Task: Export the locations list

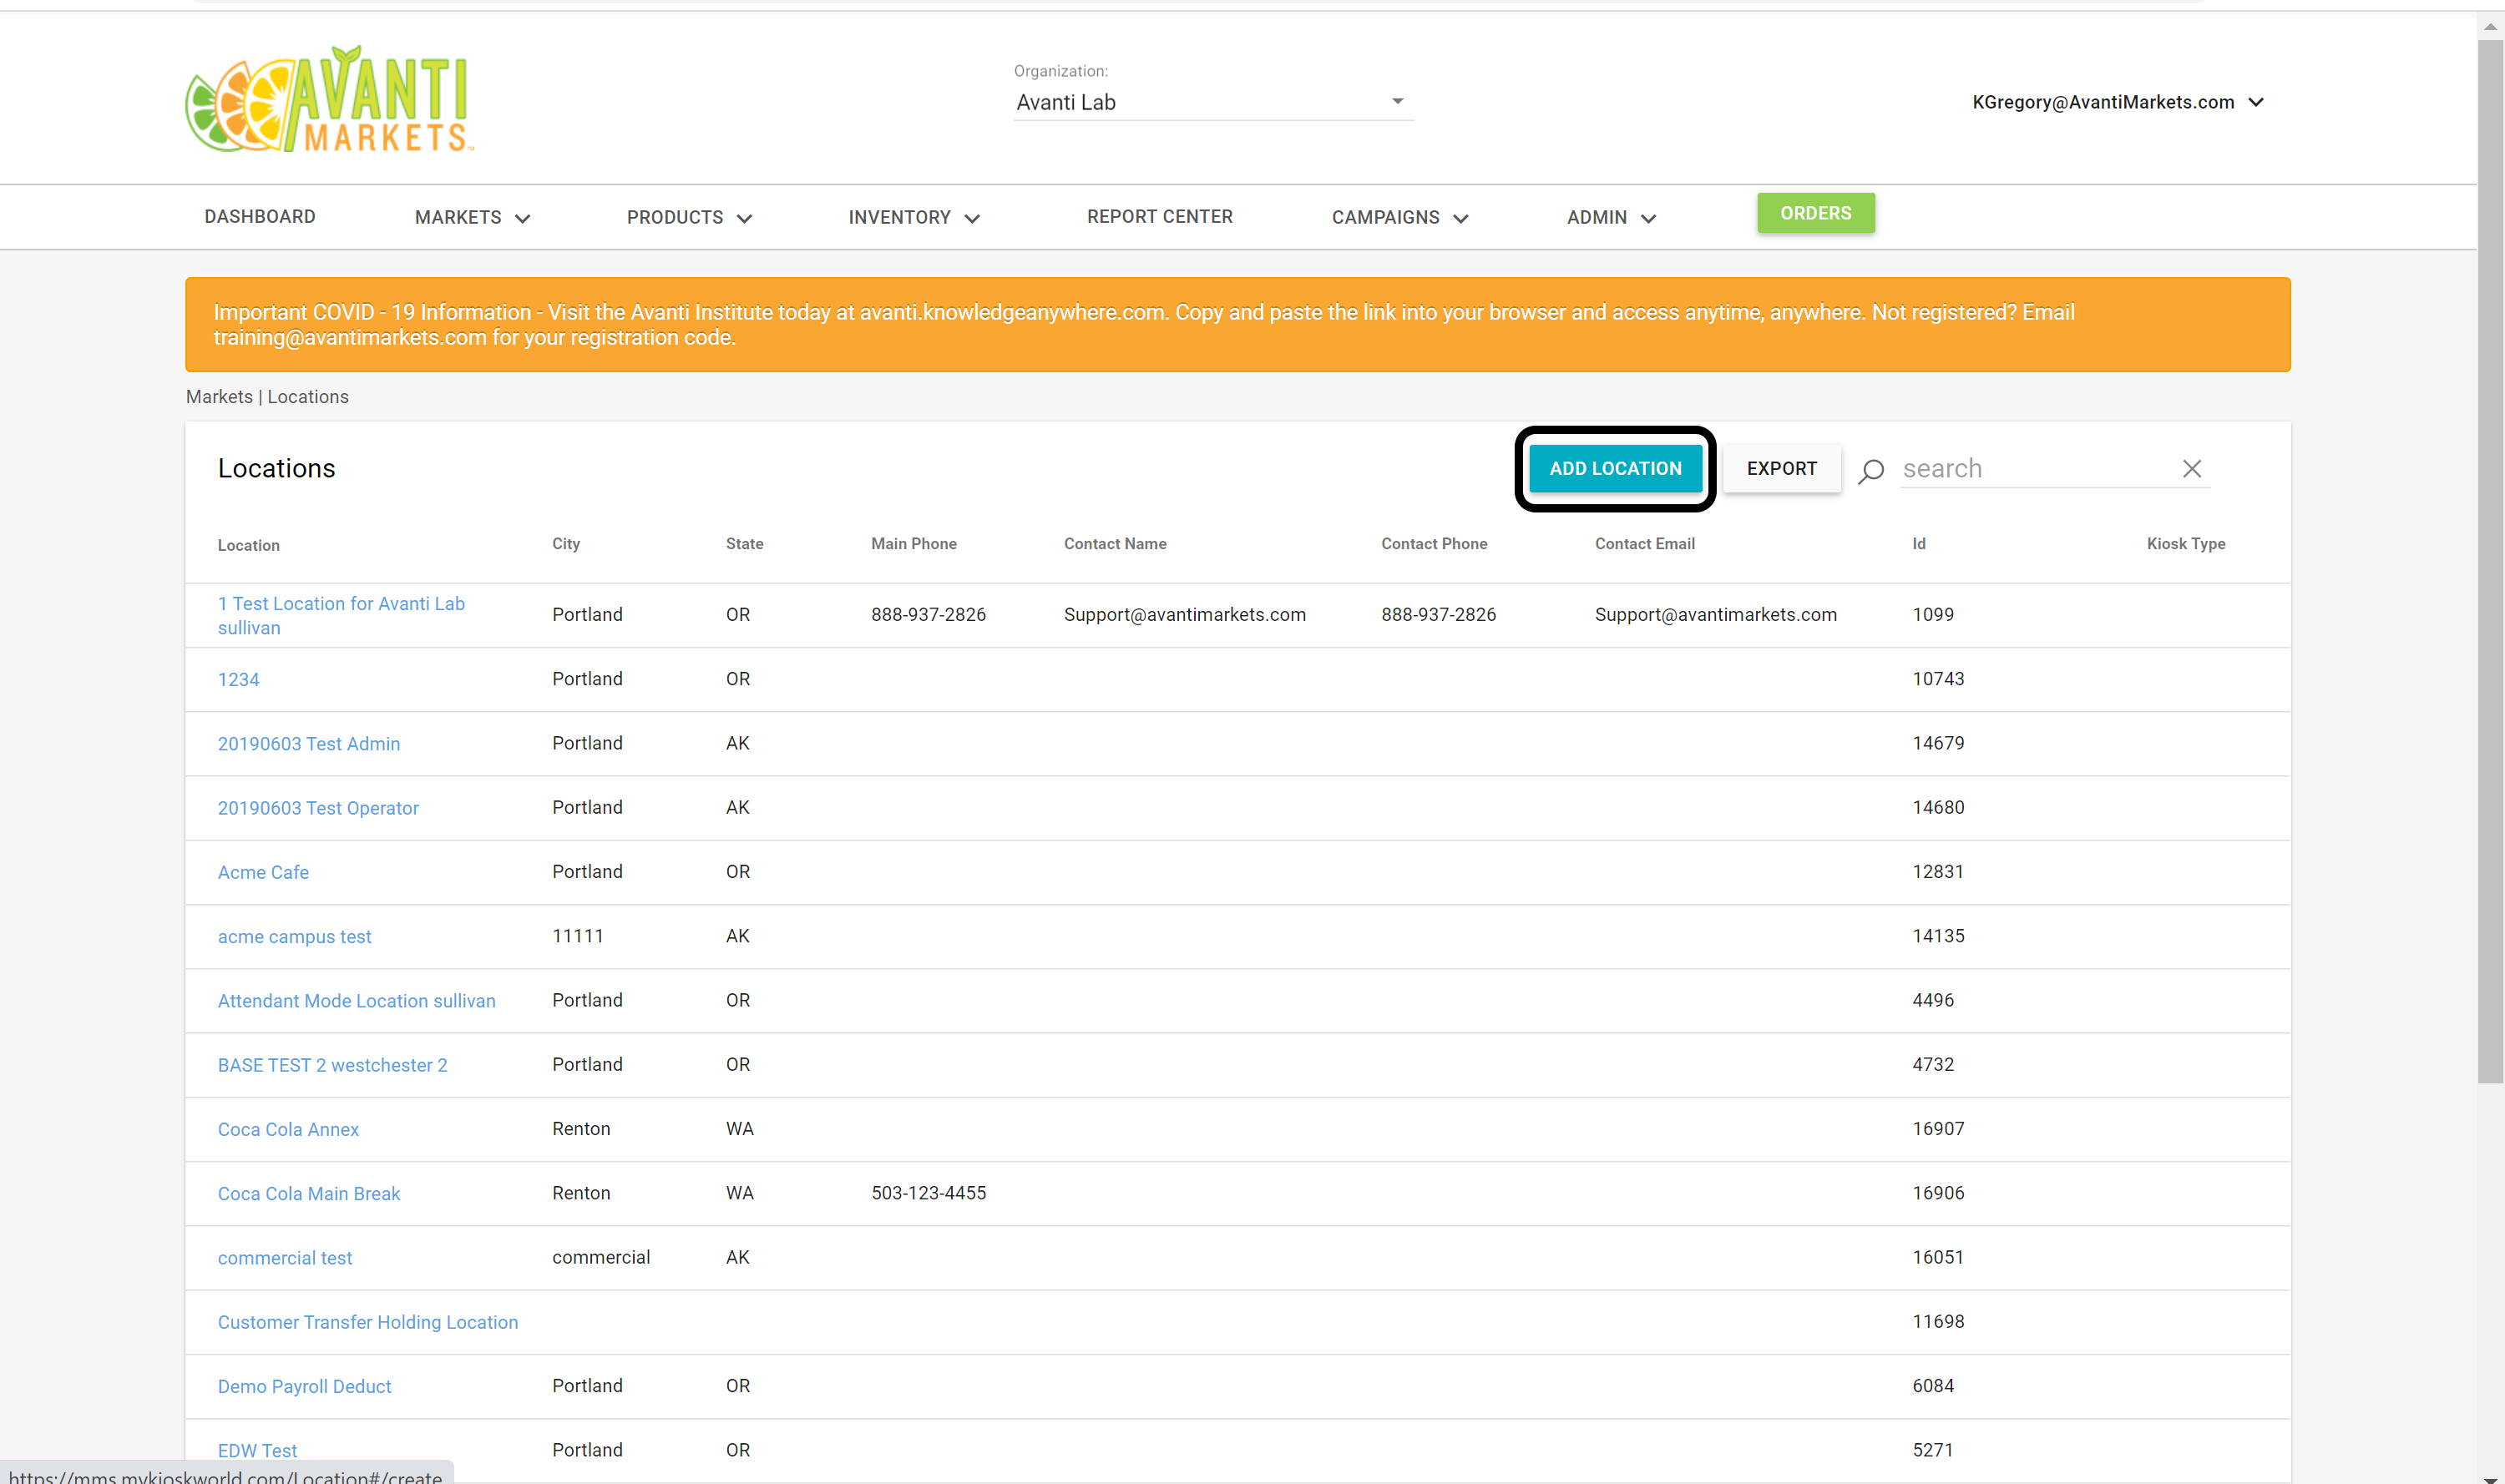Action: [1781, 469]
